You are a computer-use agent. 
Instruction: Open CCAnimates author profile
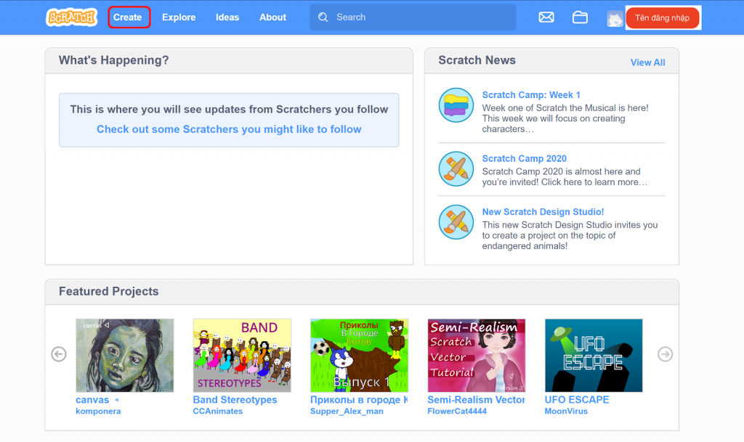tap(218, 412)
